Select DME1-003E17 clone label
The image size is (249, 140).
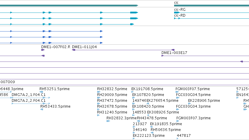pyautogui.click(x=174, y=53)
